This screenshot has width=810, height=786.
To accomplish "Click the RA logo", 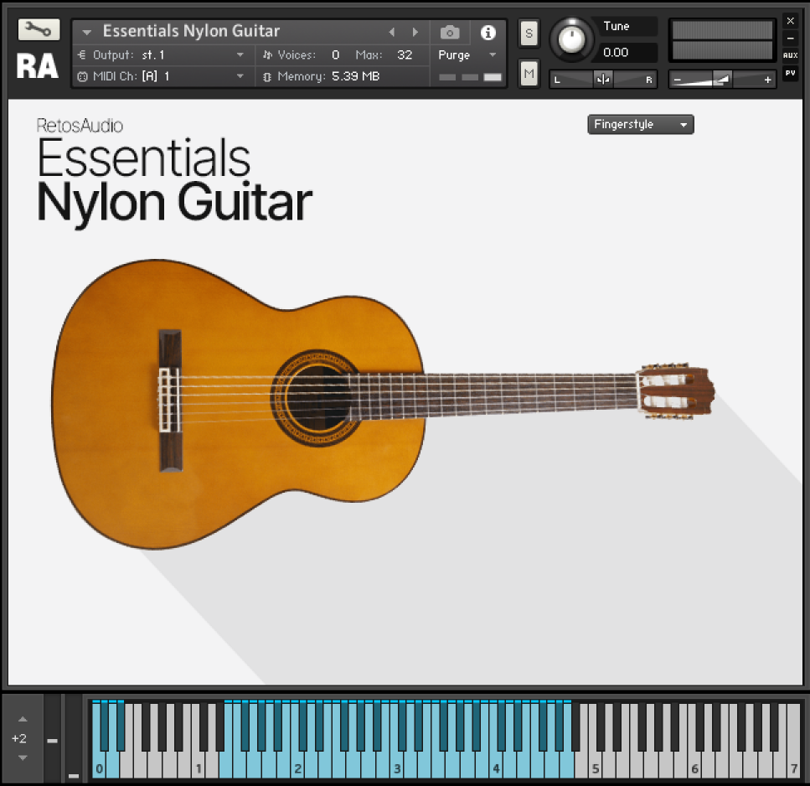I will pos(38,66).
